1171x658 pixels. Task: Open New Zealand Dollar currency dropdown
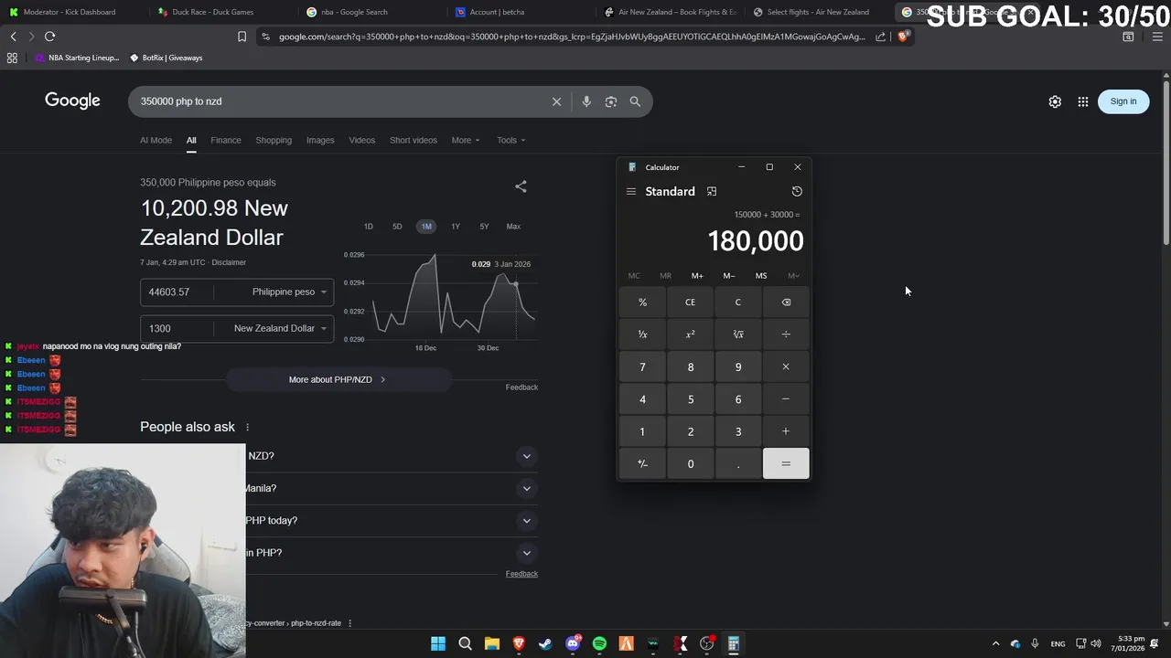coord(278,329)
